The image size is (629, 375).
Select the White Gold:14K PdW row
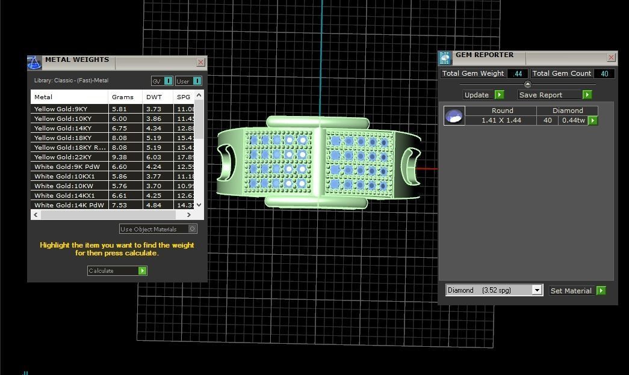pyautogui.click(x=113, y=205)
